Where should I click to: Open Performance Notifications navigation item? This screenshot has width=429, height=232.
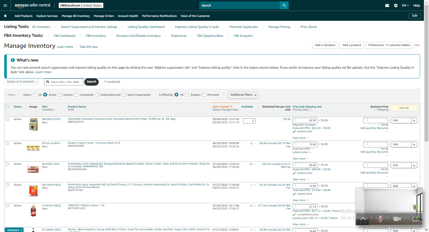pyautogui.click(x=159, y=16)
